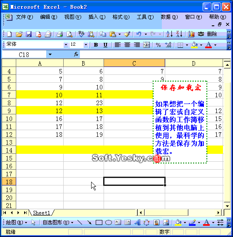Screen dimensions: 233x237
Task: Click the horizontal scrollbar right arrow
Action: coord(218,212)
